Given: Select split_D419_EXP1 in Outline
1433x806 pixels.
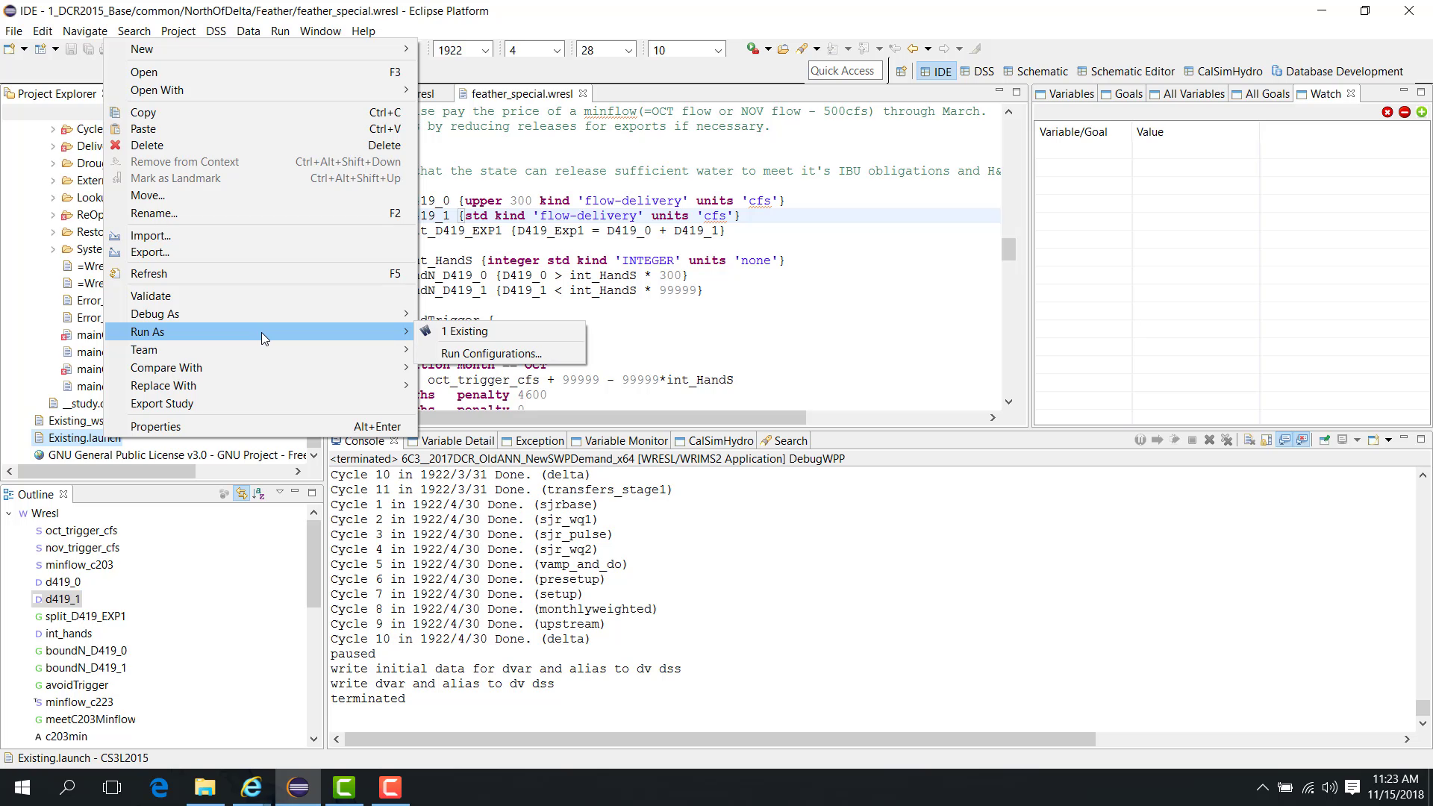Looking at the screenshot, I should (x=85, y=616).
